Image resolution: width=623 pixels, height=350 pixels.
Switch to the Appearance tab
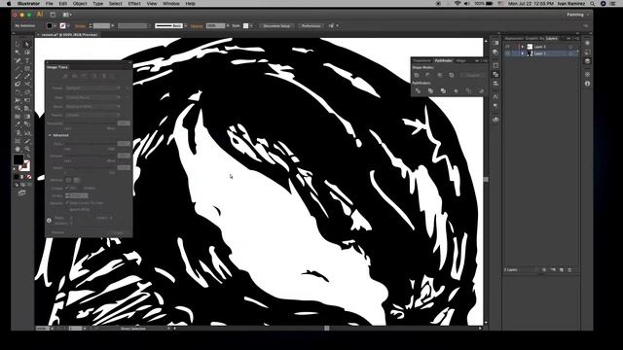[514, 39]
